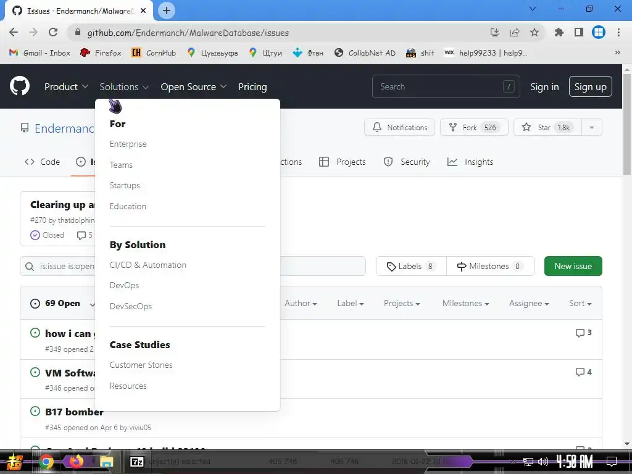The height and width of the screenshot is (474, 632).
Task: Click the GitHub logo in the header
Action: pos(20,86)
